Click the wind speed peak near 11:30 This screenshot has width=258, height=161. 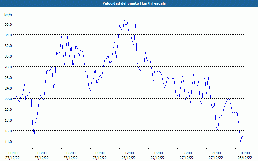click(124, 19)
